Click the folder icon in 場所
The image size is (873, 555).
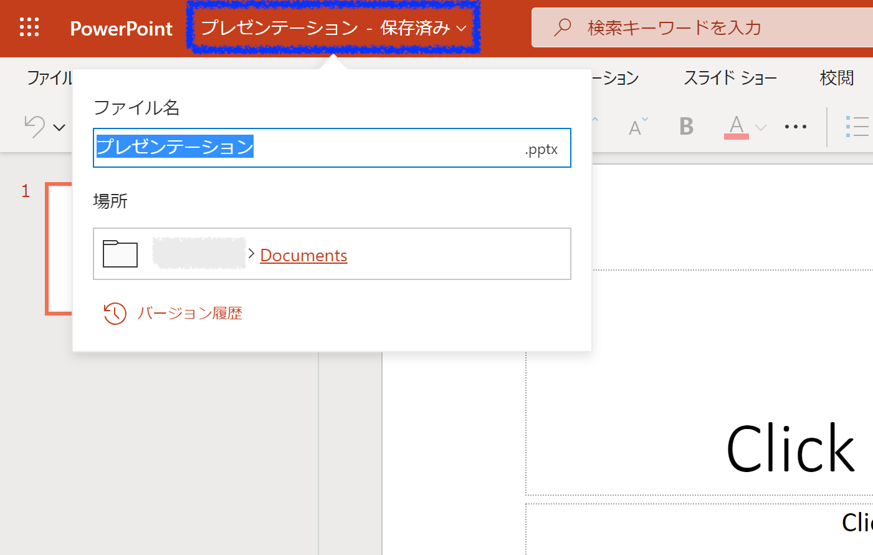tap(120, 254)
